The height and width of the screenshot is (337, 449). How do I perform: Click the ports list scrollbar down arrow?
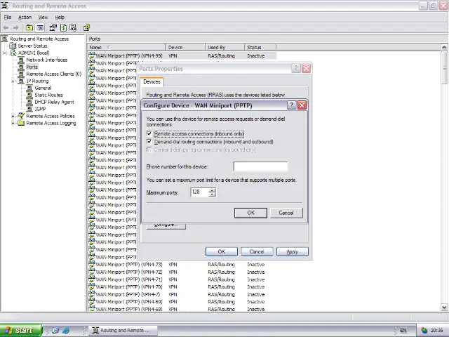click(444, 308)
